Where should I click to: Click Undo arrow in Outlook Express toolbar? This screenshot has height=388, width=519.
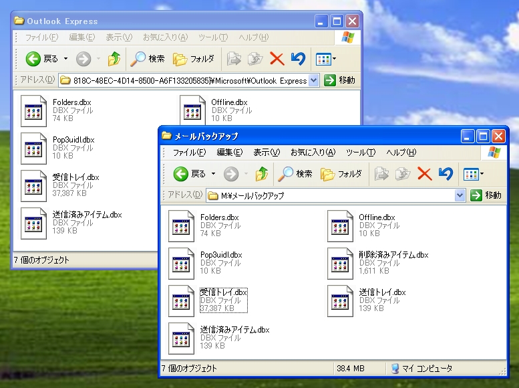pyautogui.click(x=298, y=59)
